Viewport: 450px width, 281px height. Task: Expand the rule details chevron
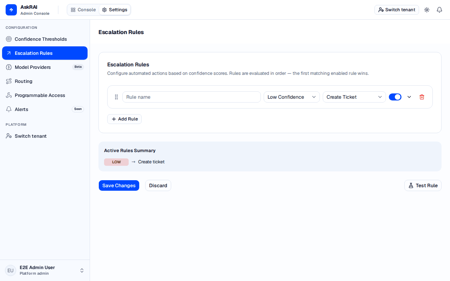coord(409,97)
